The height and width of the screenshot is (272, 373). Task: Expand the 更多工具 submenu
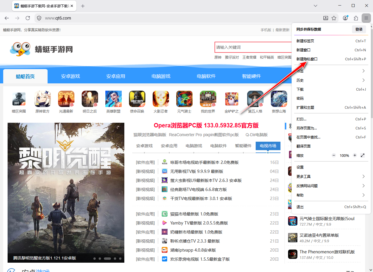[x=331, y=176]
